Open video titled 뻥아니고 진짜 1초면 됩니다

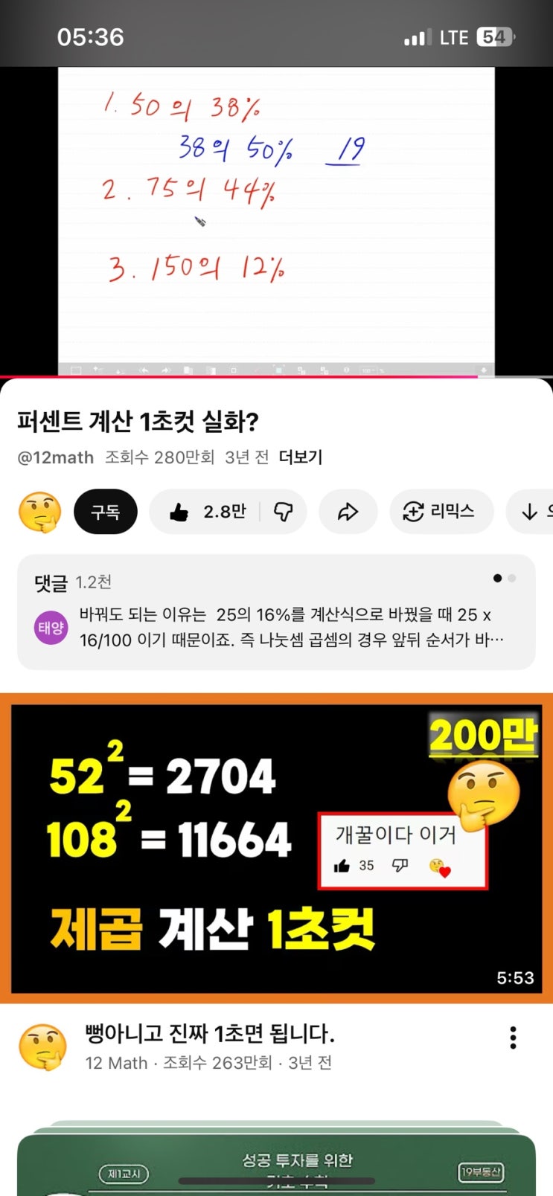coord(210,1033)
